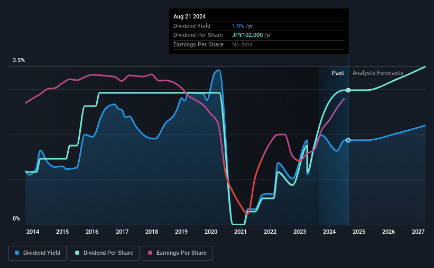
Task: Click the 2014 x-axis label
Action: pyautogui.click(x=33, y=232)
